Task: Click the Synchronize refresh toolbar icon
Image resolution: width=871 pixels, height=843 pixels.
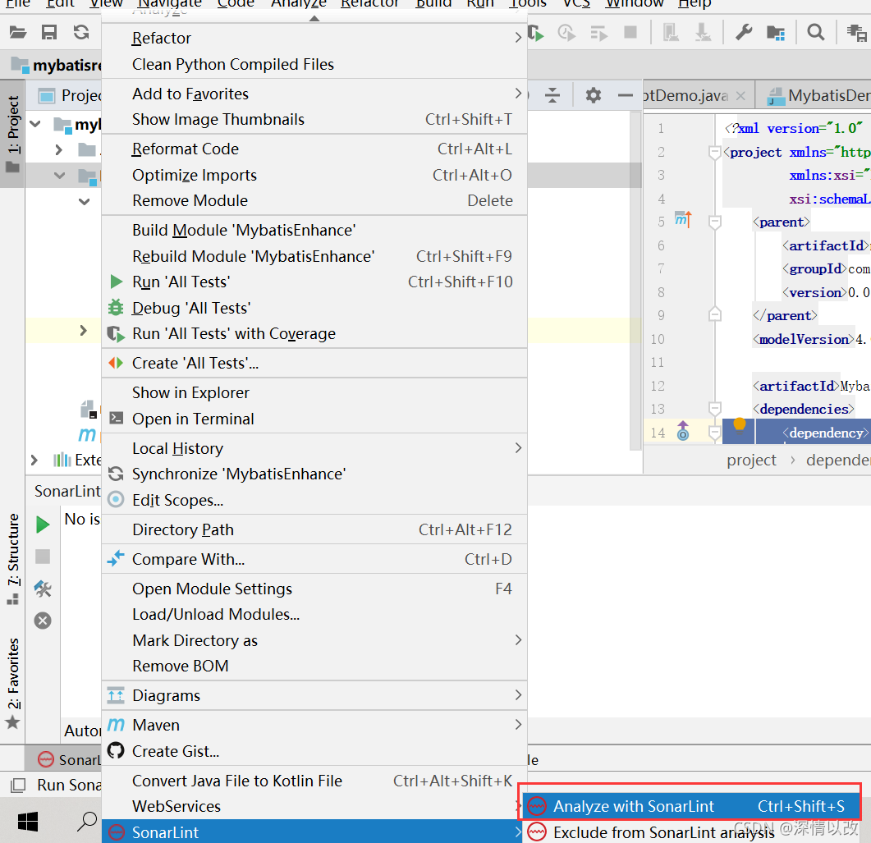Action: (81, 32)
